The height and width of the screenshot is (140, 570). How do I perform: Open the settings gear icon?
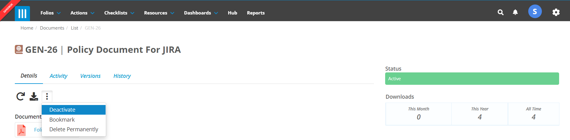(556, 12)
